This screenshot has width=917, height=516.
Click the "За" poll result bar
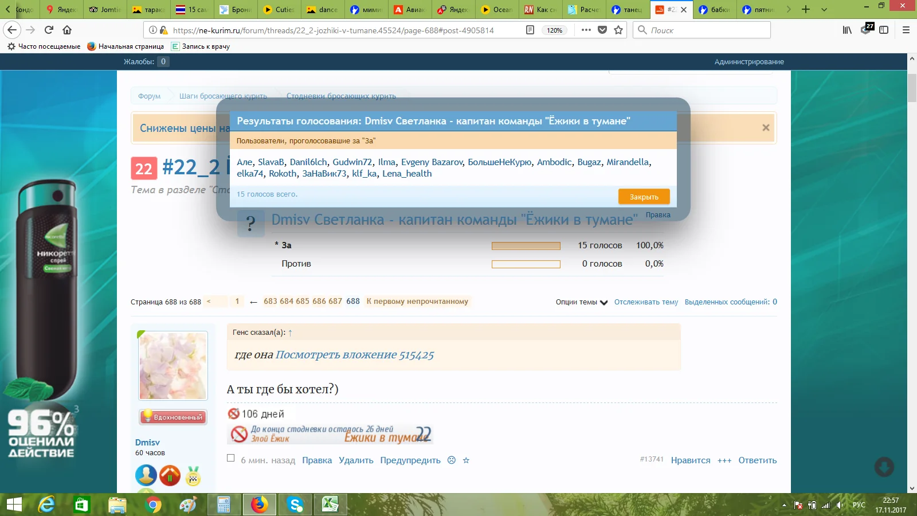point(526,246)
